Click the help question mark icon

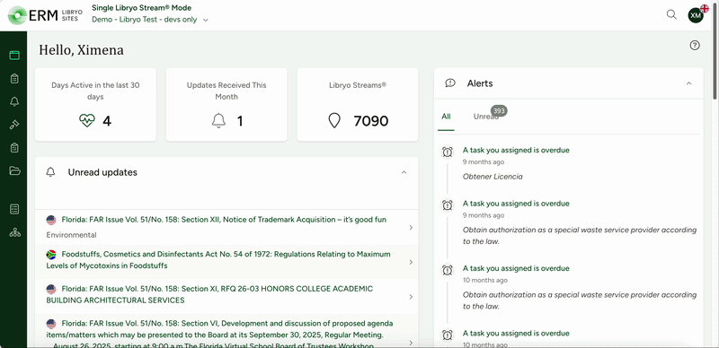click(x=695, y=46)
